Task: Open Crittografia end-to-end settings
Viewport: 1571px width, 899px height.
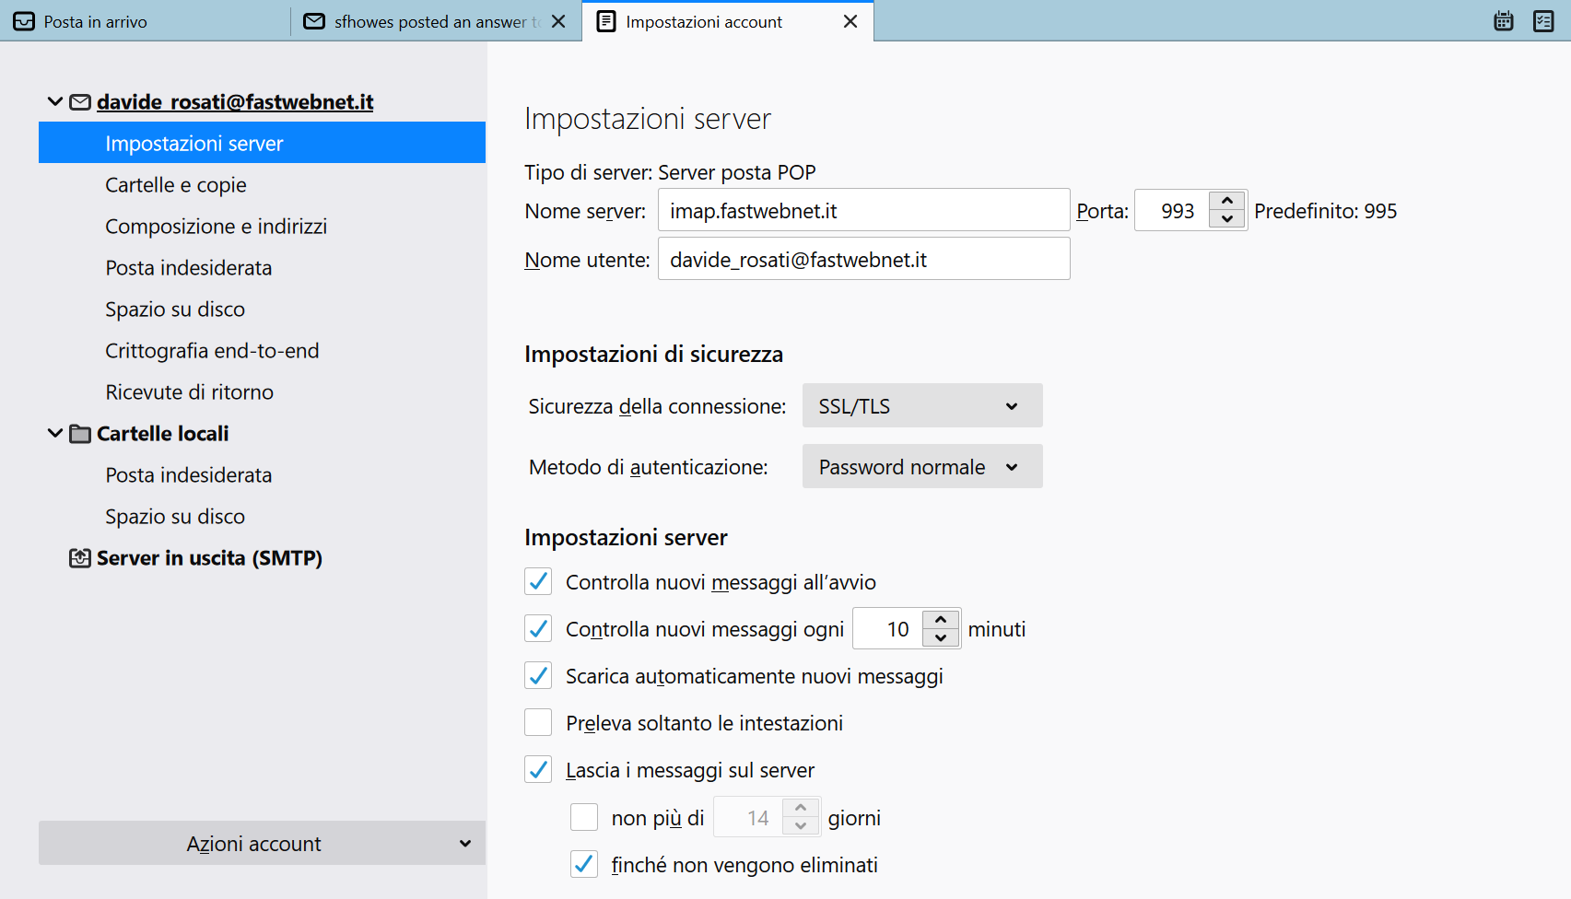Action: (x=212, y=351)
